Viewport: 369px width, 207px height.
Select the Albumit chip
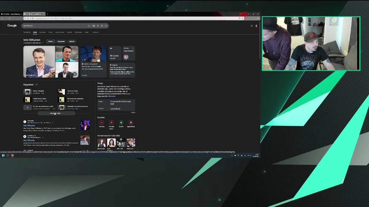point(72,41)
